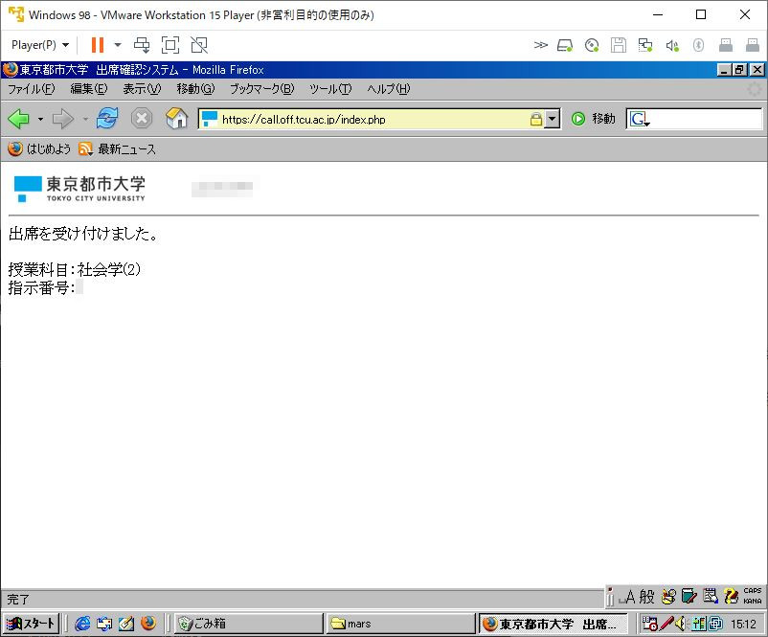Click the 完了 status bar text

click(x=18, y=599)
